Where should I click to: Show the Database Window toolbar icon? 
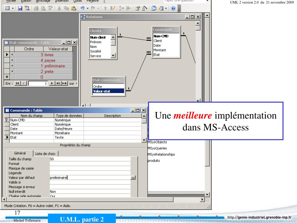[x=154, y=8]
